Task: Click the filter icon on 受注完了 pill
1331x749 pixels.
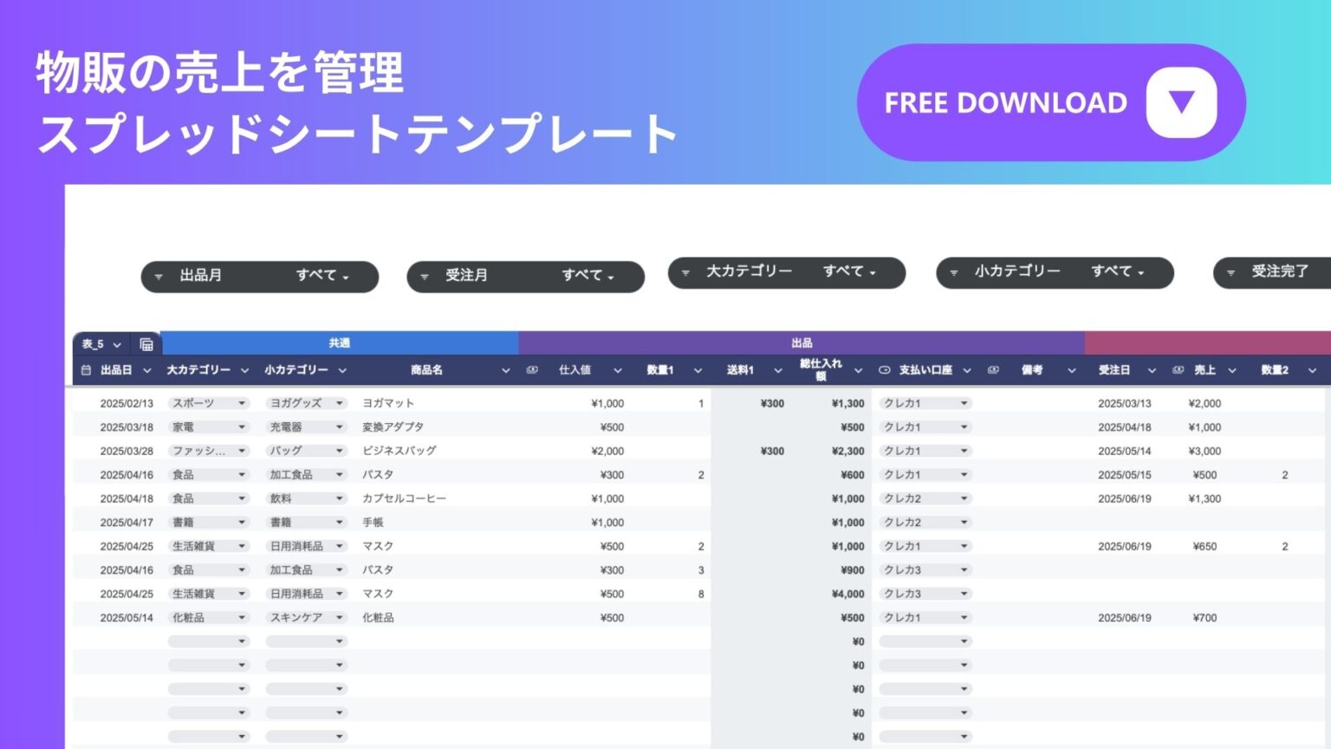Action: point(1231,272)
